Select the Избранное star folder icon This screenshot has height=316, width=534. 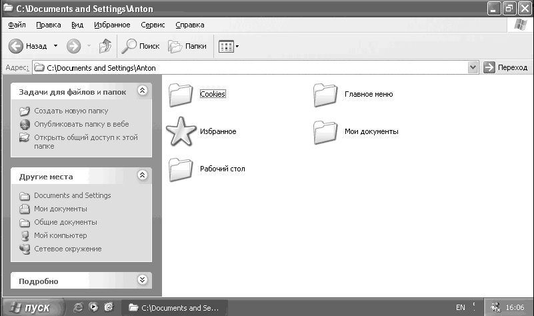click(x=181, y=131)
